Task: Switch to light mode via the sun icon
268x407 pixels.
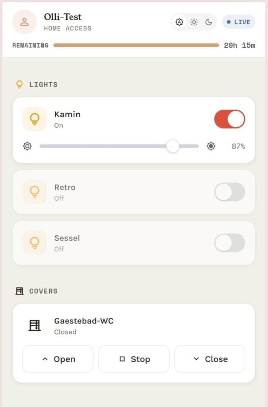Action: tap(194, 22)
